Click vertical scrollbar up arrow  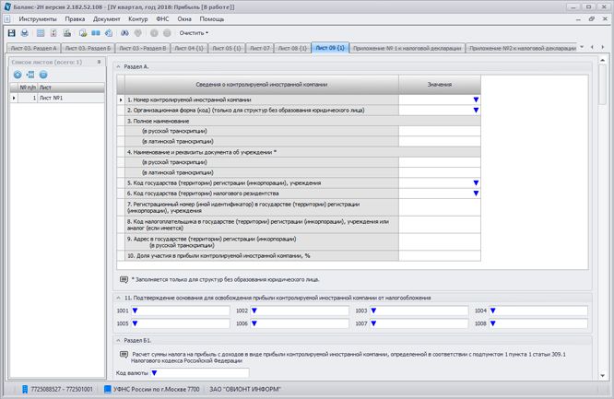(603, 60)
